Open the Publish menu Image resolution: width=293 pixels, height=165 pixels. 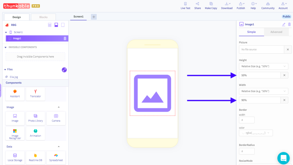coord(241,6)
